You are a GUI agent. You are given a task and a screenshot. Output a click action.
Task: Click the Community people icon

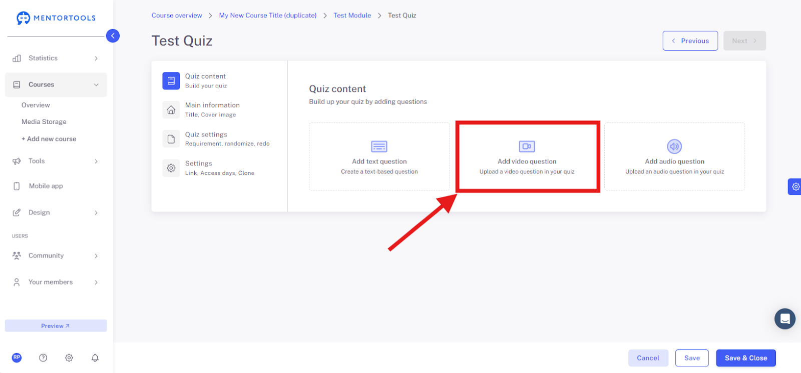(17, 255)
